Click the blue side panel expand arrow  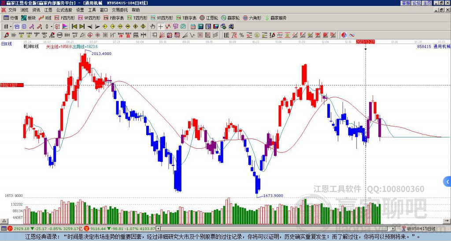447,182
